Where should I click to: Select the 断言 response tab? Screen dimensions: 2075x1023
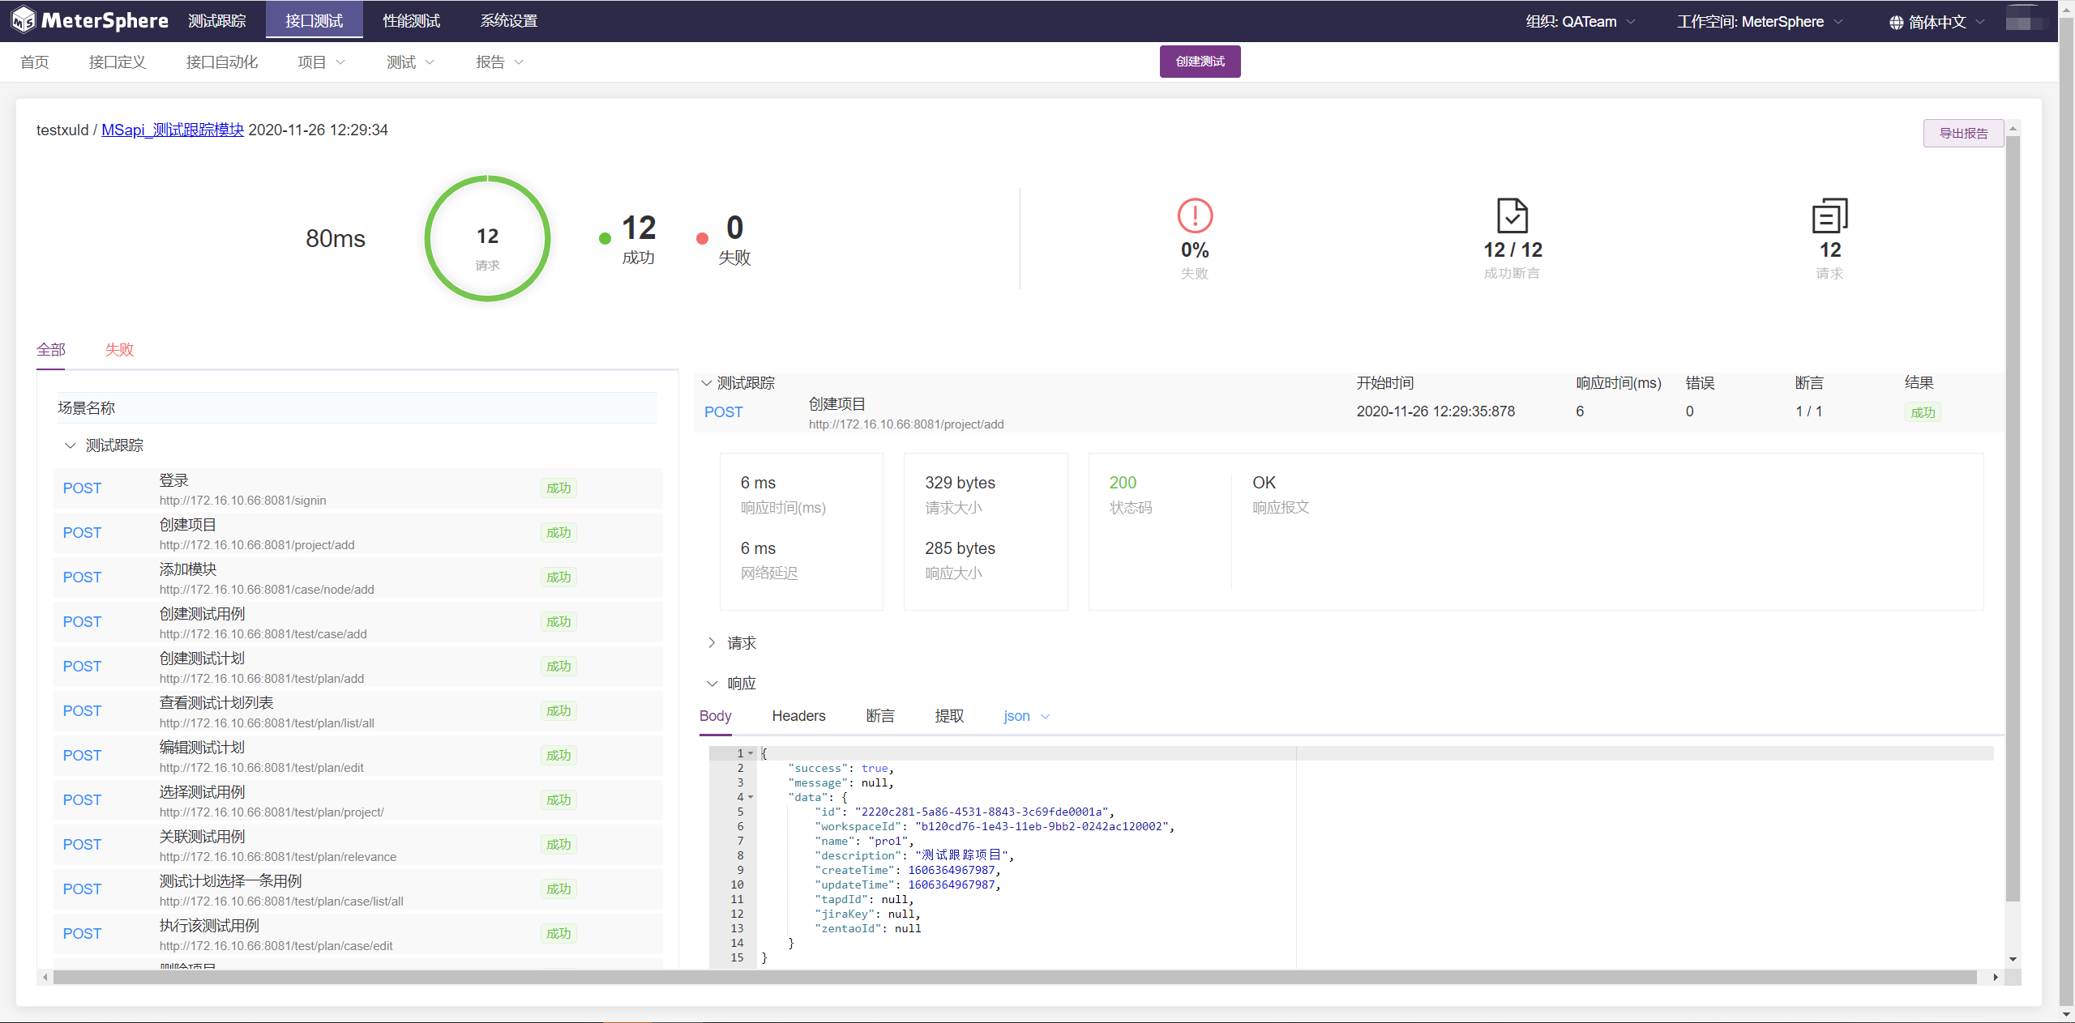point(880,716)
